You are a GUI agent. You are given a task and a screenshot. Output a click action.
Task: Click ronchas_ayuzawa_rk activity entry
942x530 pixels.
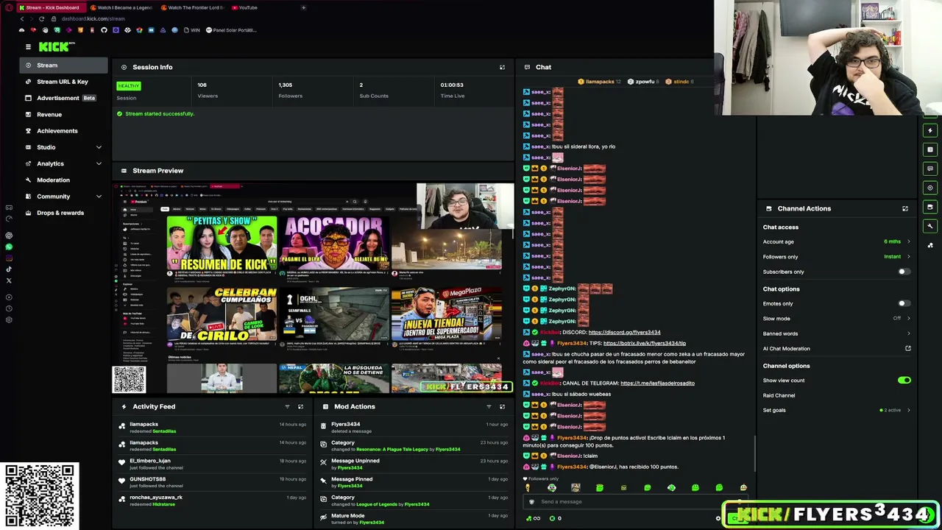click(x=212, y=501)
